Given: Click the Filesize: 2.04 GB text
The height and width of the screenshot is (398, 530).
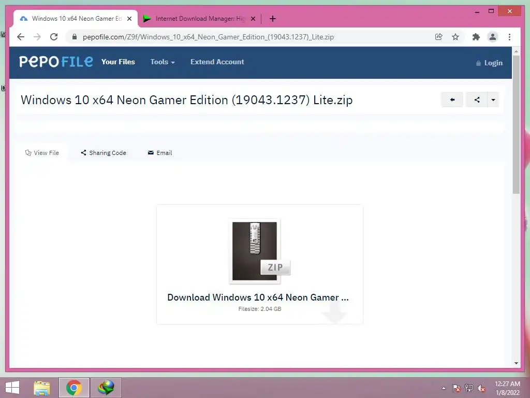Looking at the screenshot, I should click(260, 309).
